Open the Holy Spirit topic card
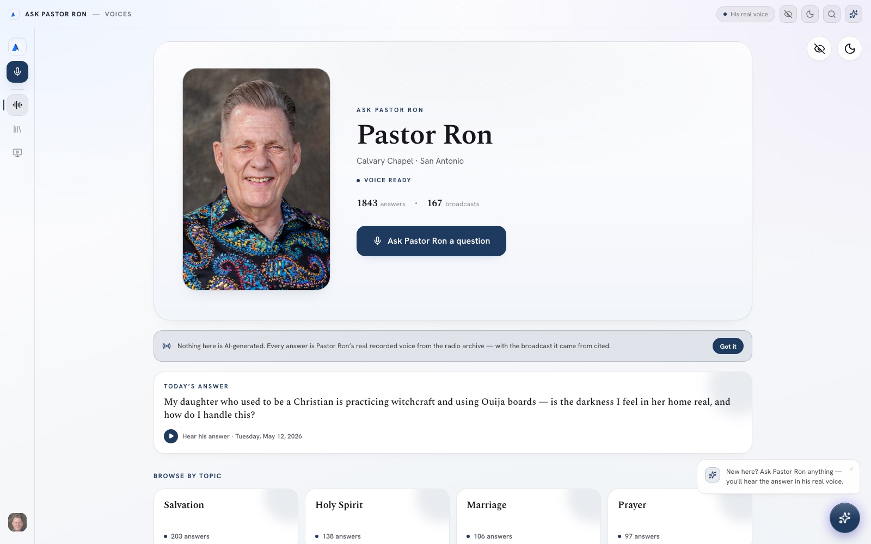The width and height of the screenshot is (871, 544). pos(377,516)
